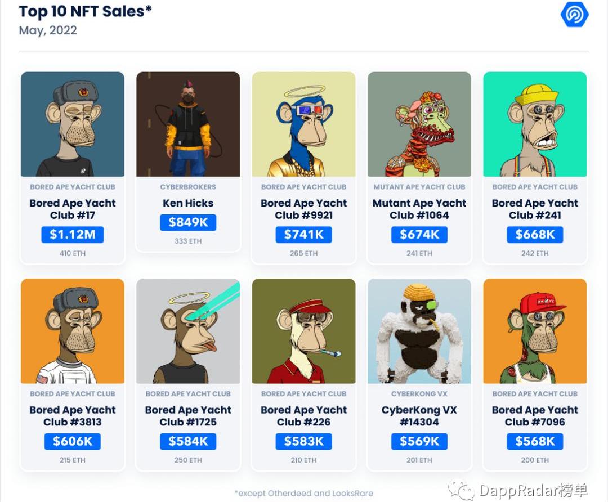Open Bored Ape Yacht Club #17 image

pos(73,124)
